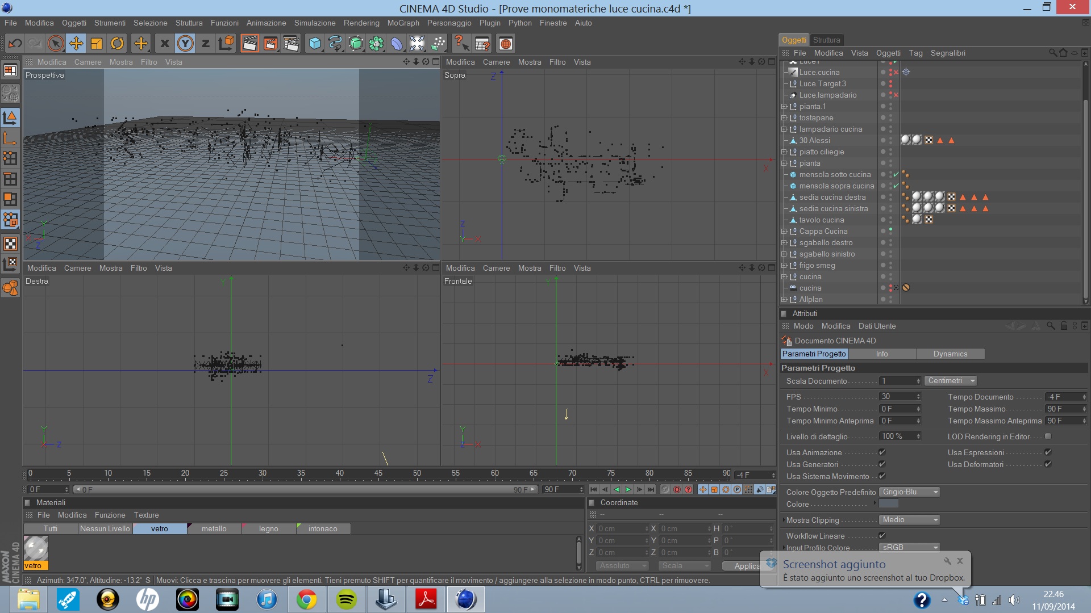Select the Scale tool
The image size is (1091, 613).
click(97, 44)
